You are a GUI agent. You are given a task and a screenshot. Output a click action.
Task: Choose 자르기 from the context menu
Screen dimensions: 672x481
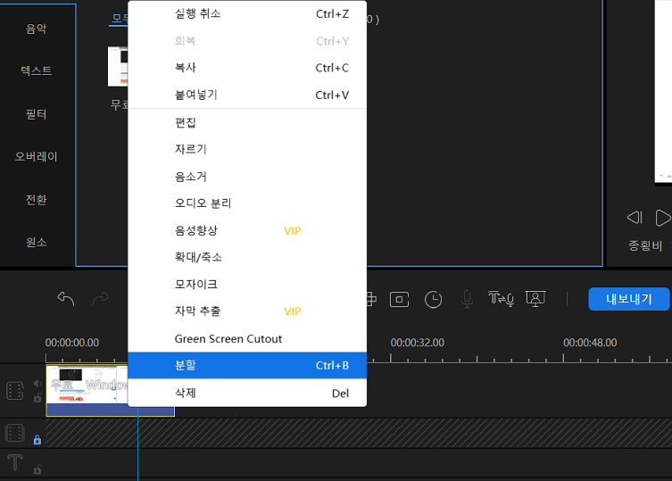(x=247, y=149)
